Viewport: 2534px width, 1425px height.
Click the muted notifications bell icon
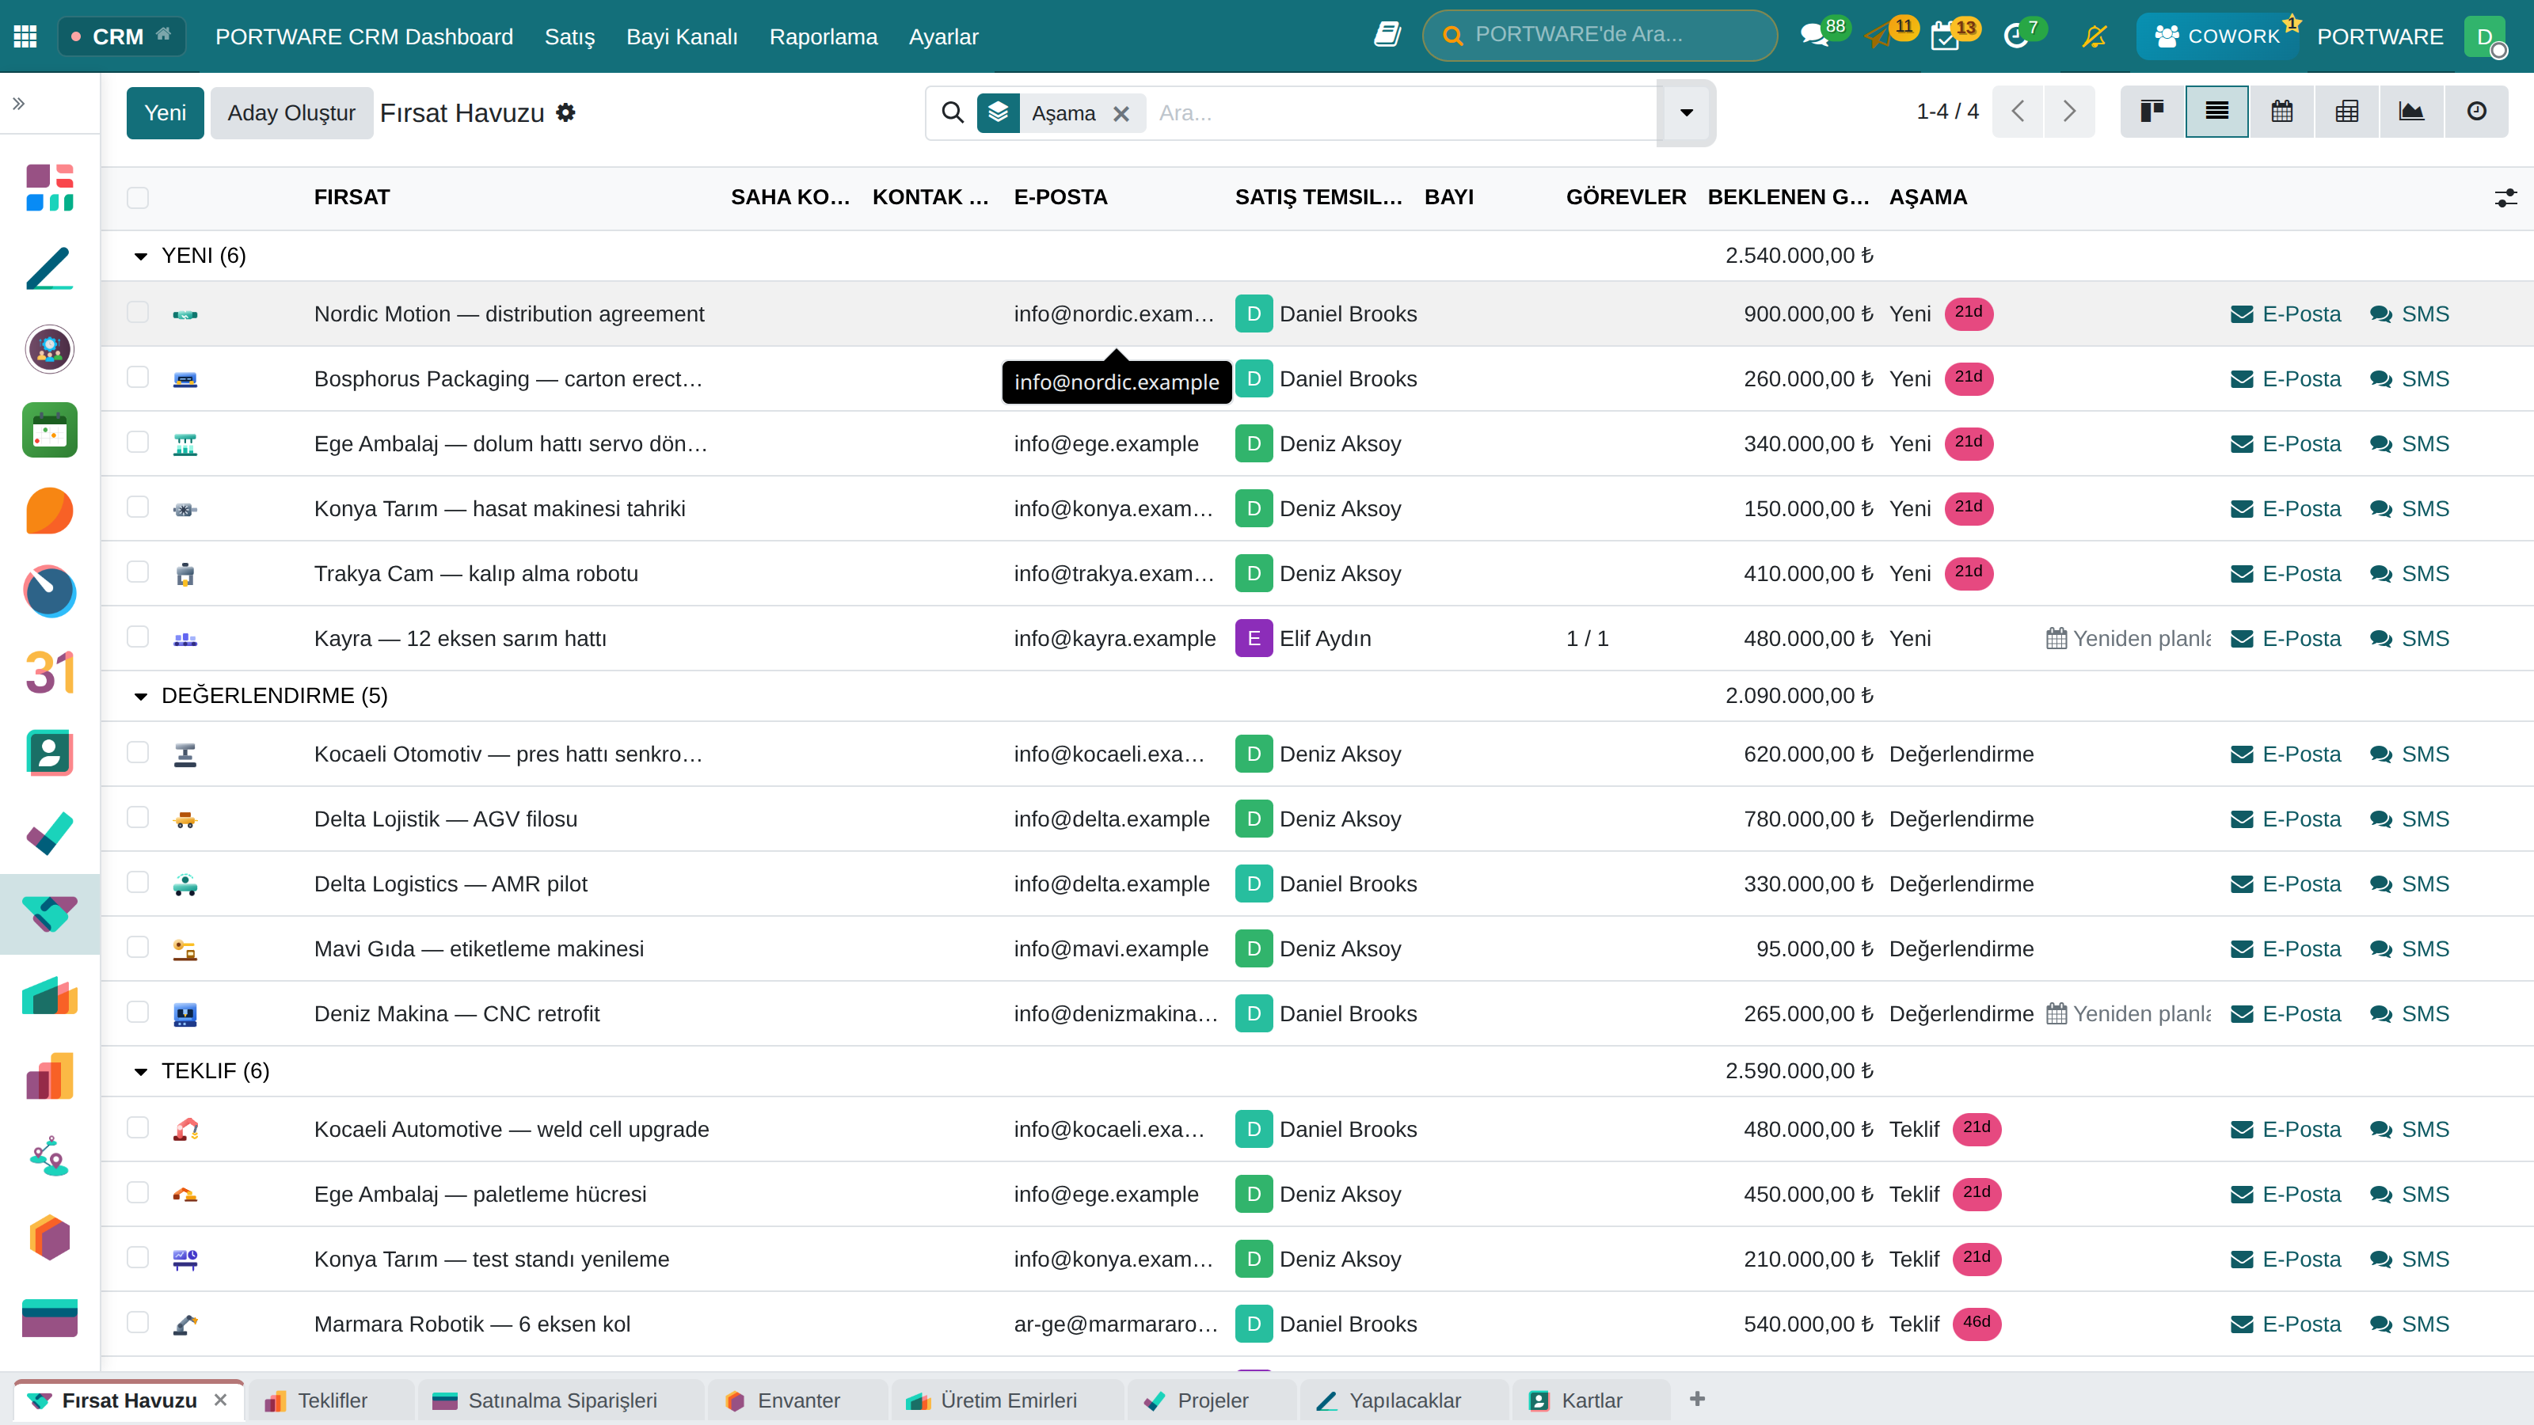(2095, 36)
